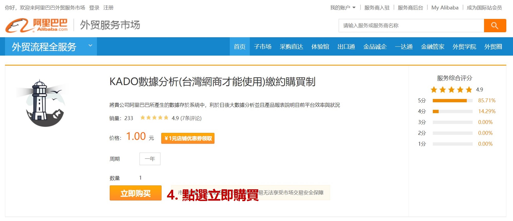Click the Alibaba.com logo
The height and width of the screenshot is (221, 513).
click(37, 25)
